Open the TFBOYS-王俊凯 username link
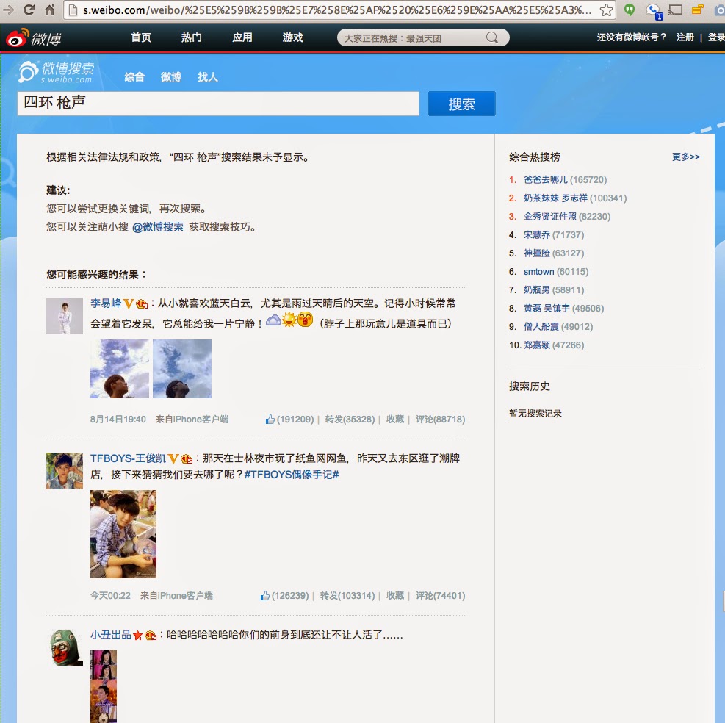 click(x=128, y=458)
